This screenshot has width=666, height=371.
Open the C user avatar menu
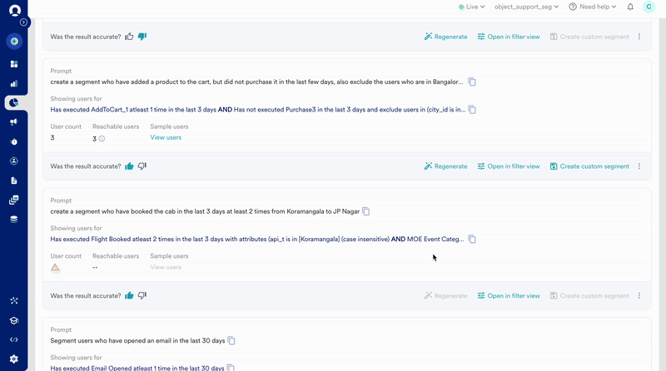tap(649, 7)
